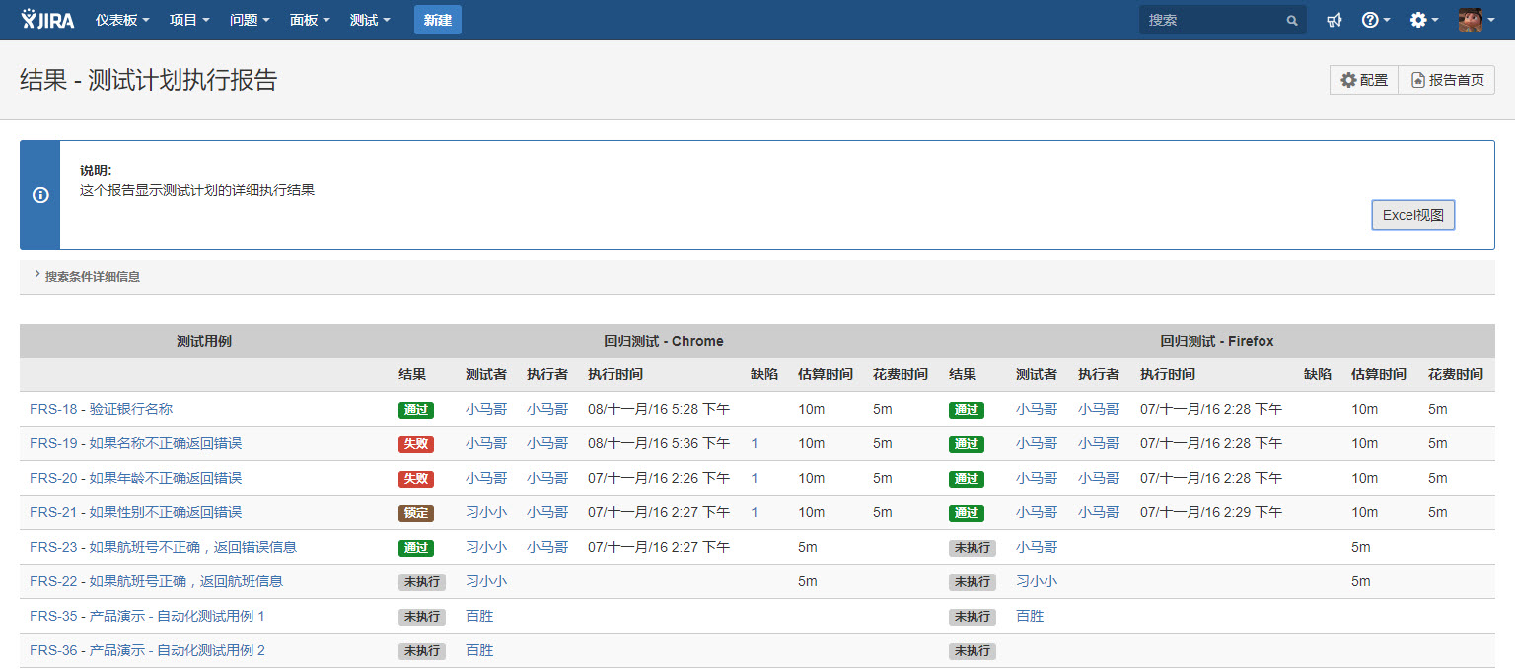The height and width of the screenshot is (669, 1515).
Task: Click Firefox 未执行 badge for FRS-23
Action: (973, 548)
